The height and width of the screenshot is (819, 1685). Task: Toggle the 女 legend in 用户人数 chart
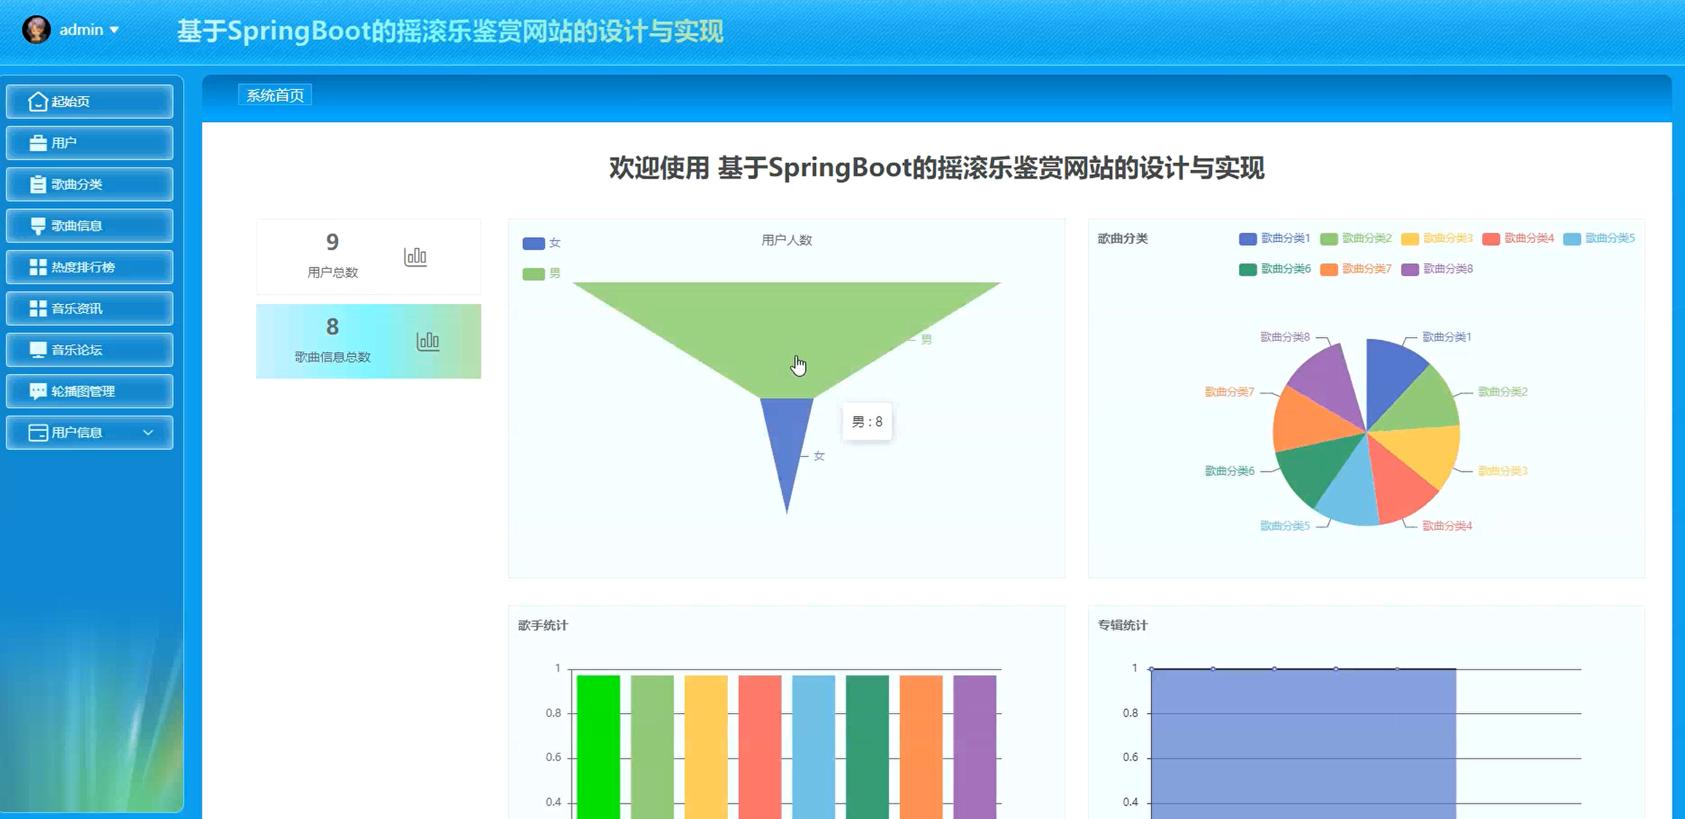(542, 243)
